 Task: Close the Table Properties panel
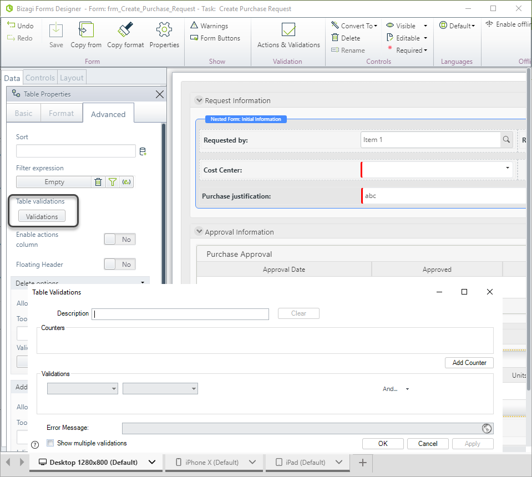pyautogui.click(x=159, y=94)
